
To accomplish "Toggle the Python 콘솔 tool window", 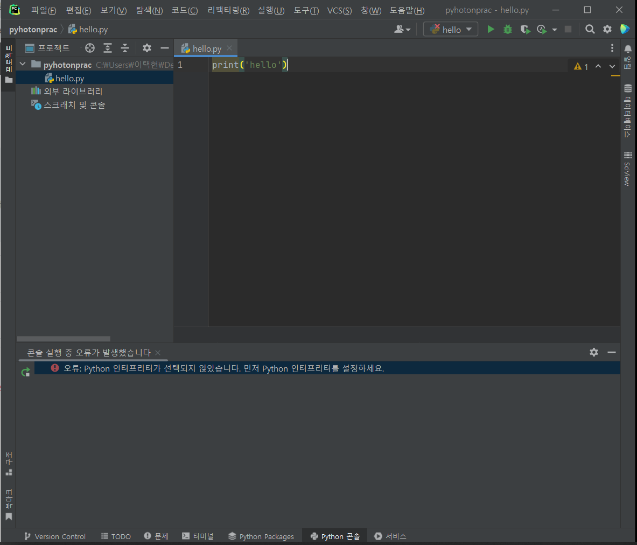I will pos(335,536).
